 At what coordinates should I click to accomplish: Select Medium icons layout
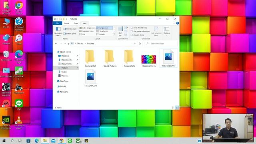pyautogui.click(x=86, y=31)
